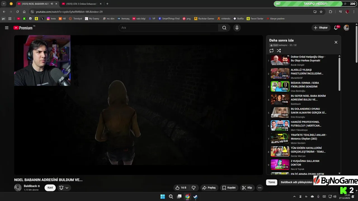
Task: Open the SmartThings Find bookmark
Action: pyautogui.click(x=169, y=19)
